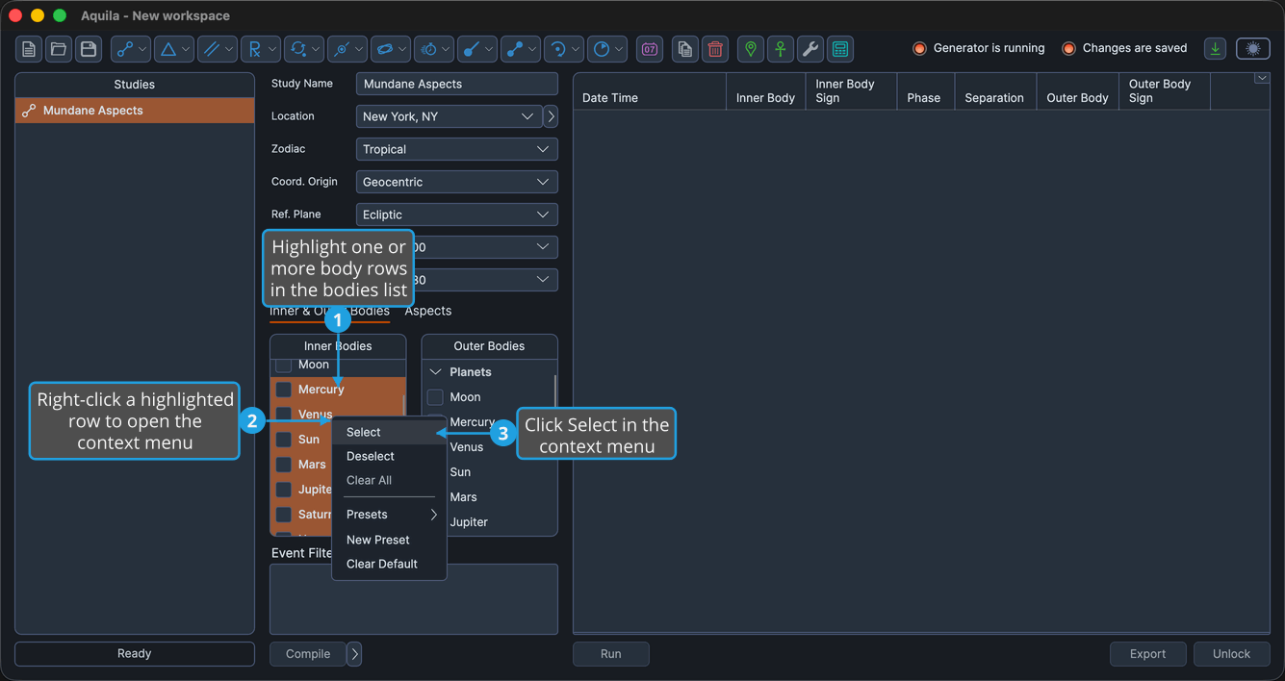Choose New Preset in the context menu
The image size is (1285, 681).
(x=390, y=540)
